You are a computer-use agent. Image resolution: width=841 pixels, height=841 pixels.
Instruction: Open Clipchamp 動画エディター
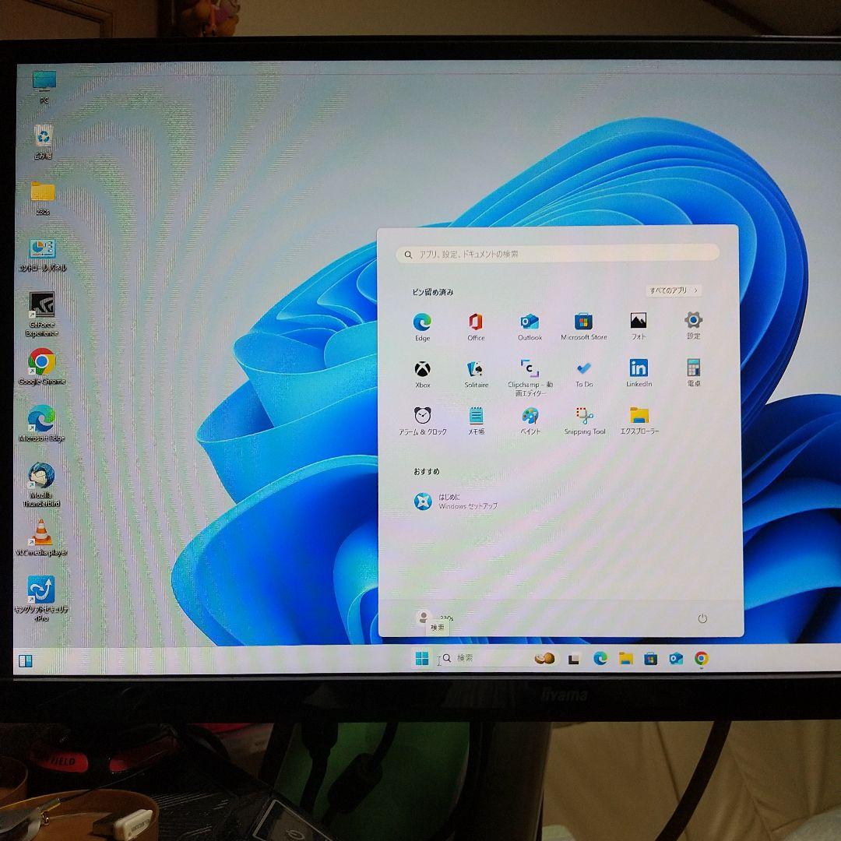[x=530, y=372]
